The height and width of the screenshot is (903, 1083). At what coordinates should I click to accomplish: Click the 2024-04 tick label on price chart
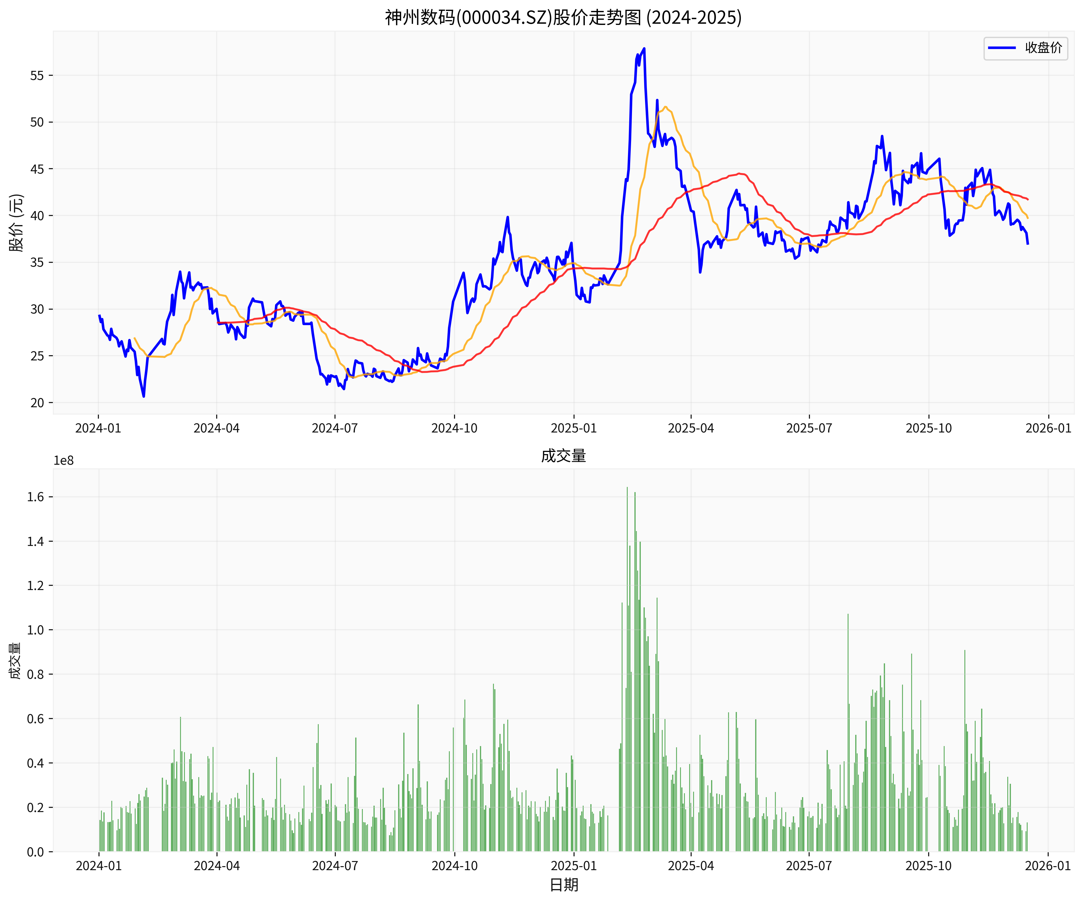click(x=216, y=429)
